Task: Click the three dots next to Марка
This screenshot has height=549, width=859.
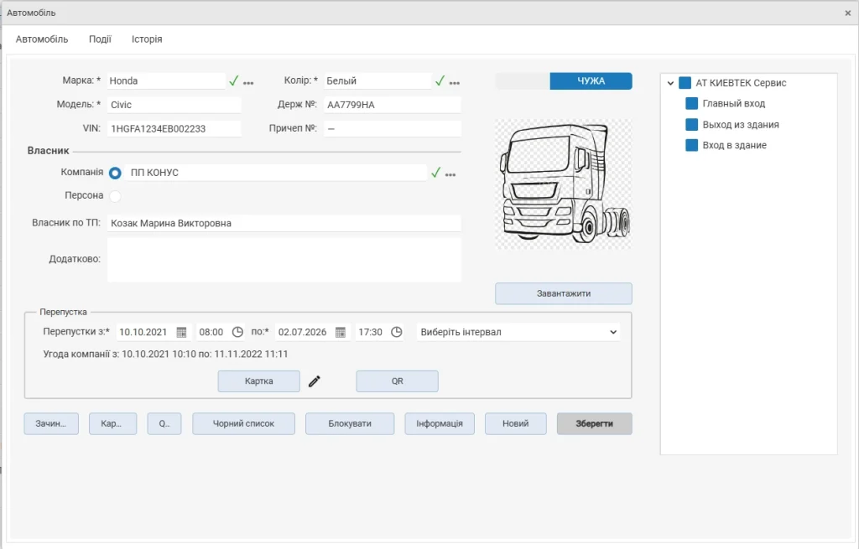Action: [248, 83]
